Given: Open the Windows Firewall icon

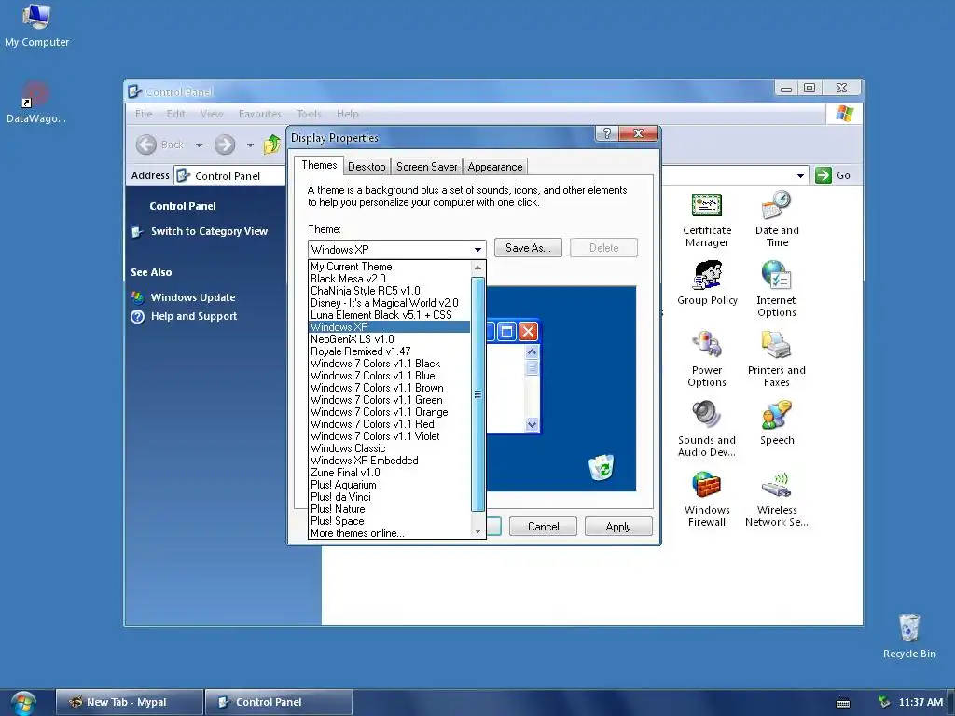Looking at the screenshot, I should click(707, 485).
